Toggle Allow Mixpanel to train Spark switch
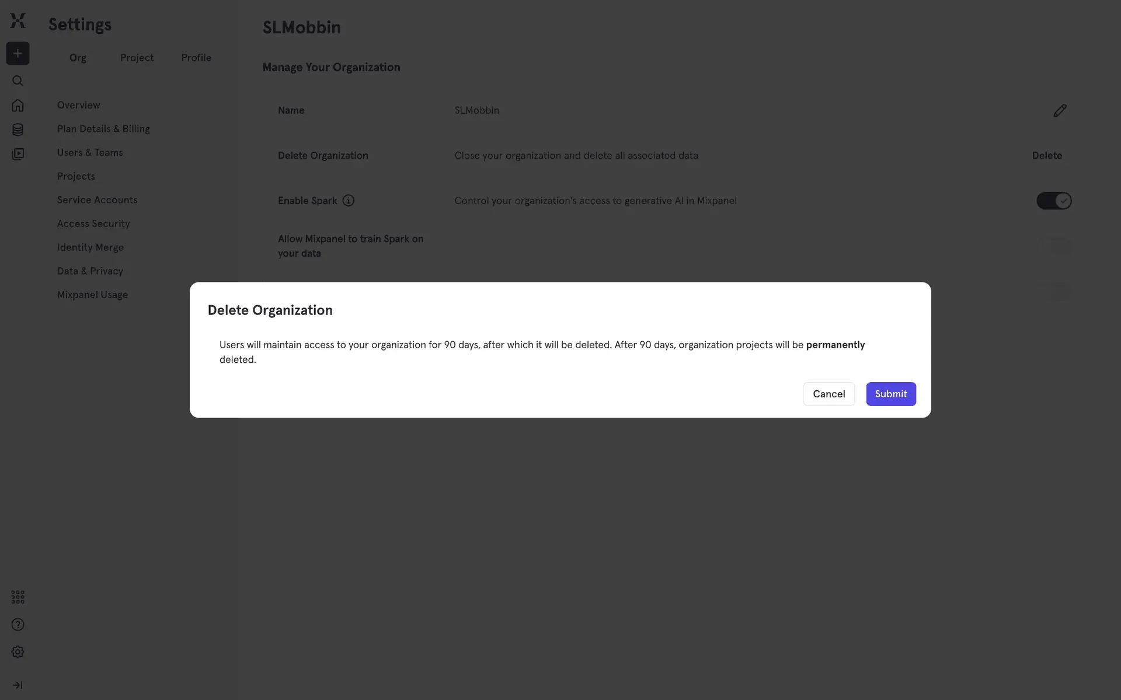1121x700 pixels. [x=1053, y=246]
